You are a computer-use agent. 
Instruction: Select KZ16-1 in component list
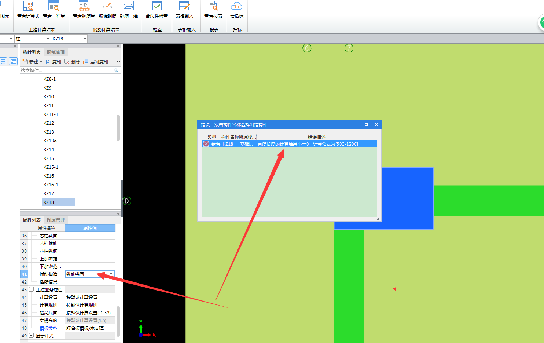pos(51,185)
